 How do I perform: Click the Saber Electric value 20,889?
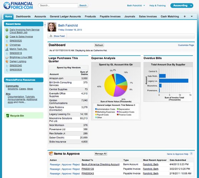pyautogui.click(x=84, y=137)
